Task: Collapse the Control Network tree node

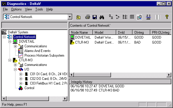Action: (4, 37)
